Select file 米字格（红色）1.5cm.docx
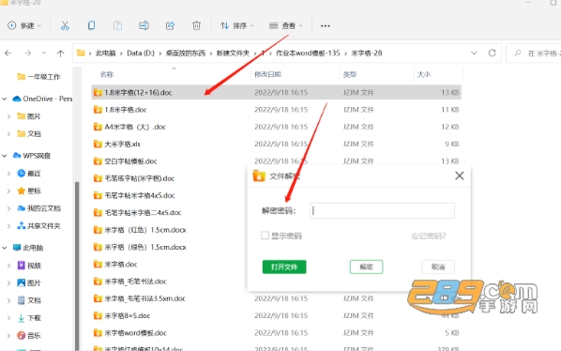 (140, 230)
